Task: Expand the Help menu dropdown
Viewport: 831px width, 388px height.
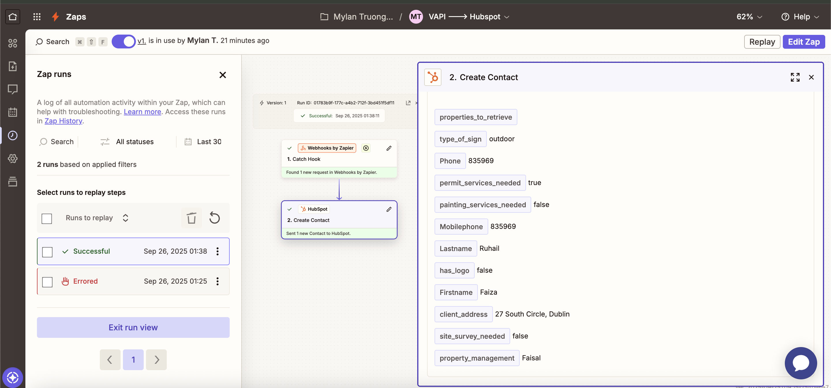Action: (x=801, y=17)
